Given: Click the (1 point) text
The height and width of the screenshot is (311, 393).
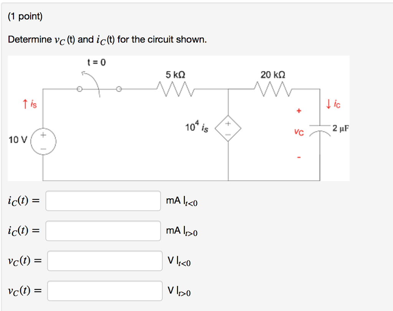Looking at the screenshot, I should click(x=25, y=16).
